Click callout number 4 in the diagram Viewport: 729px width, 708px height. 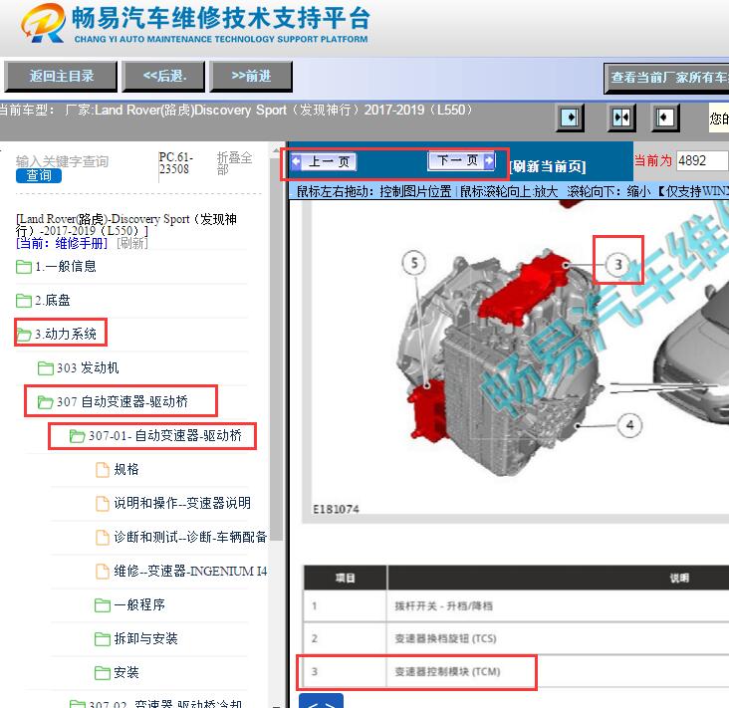(630, 425)
